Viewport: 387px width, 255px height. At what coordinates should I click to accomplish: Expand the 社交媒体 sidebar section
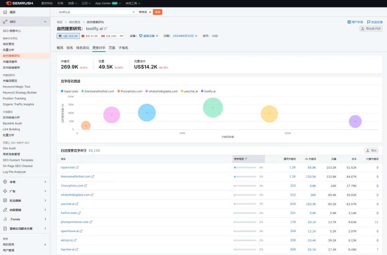45,201
